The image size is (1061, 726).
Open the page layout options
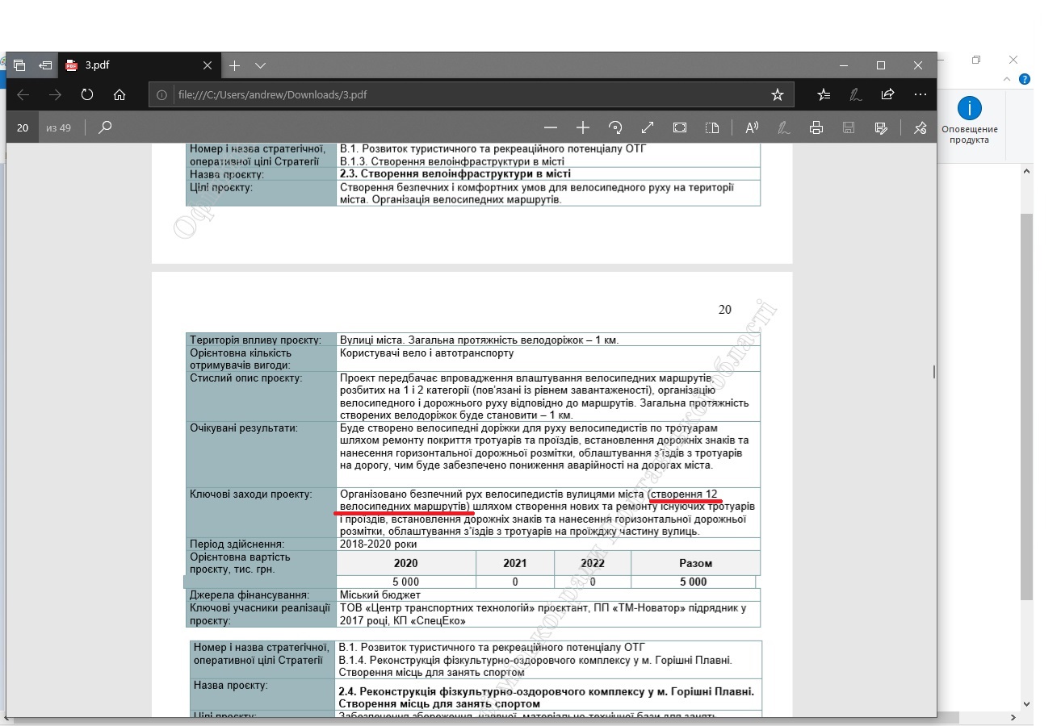(712, 127)
